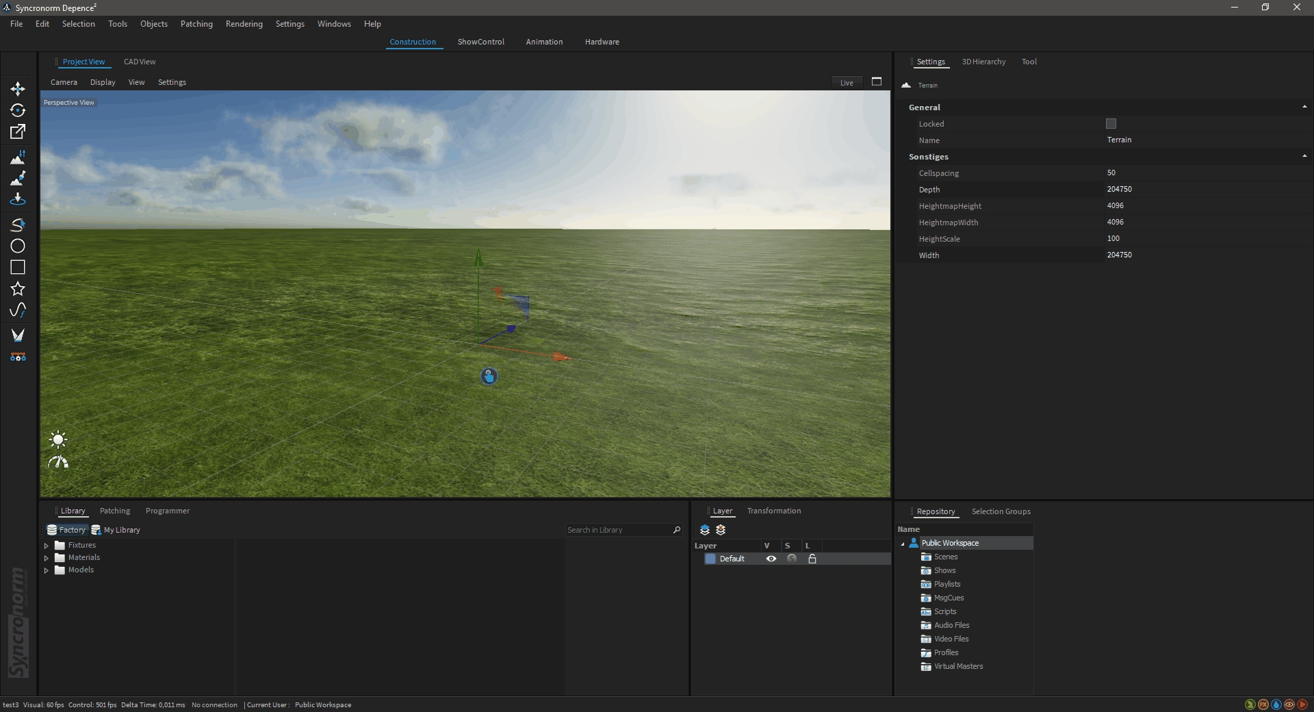Select the terrain paint brush tool
1314x712 pixels.
[x=18, y=179]
